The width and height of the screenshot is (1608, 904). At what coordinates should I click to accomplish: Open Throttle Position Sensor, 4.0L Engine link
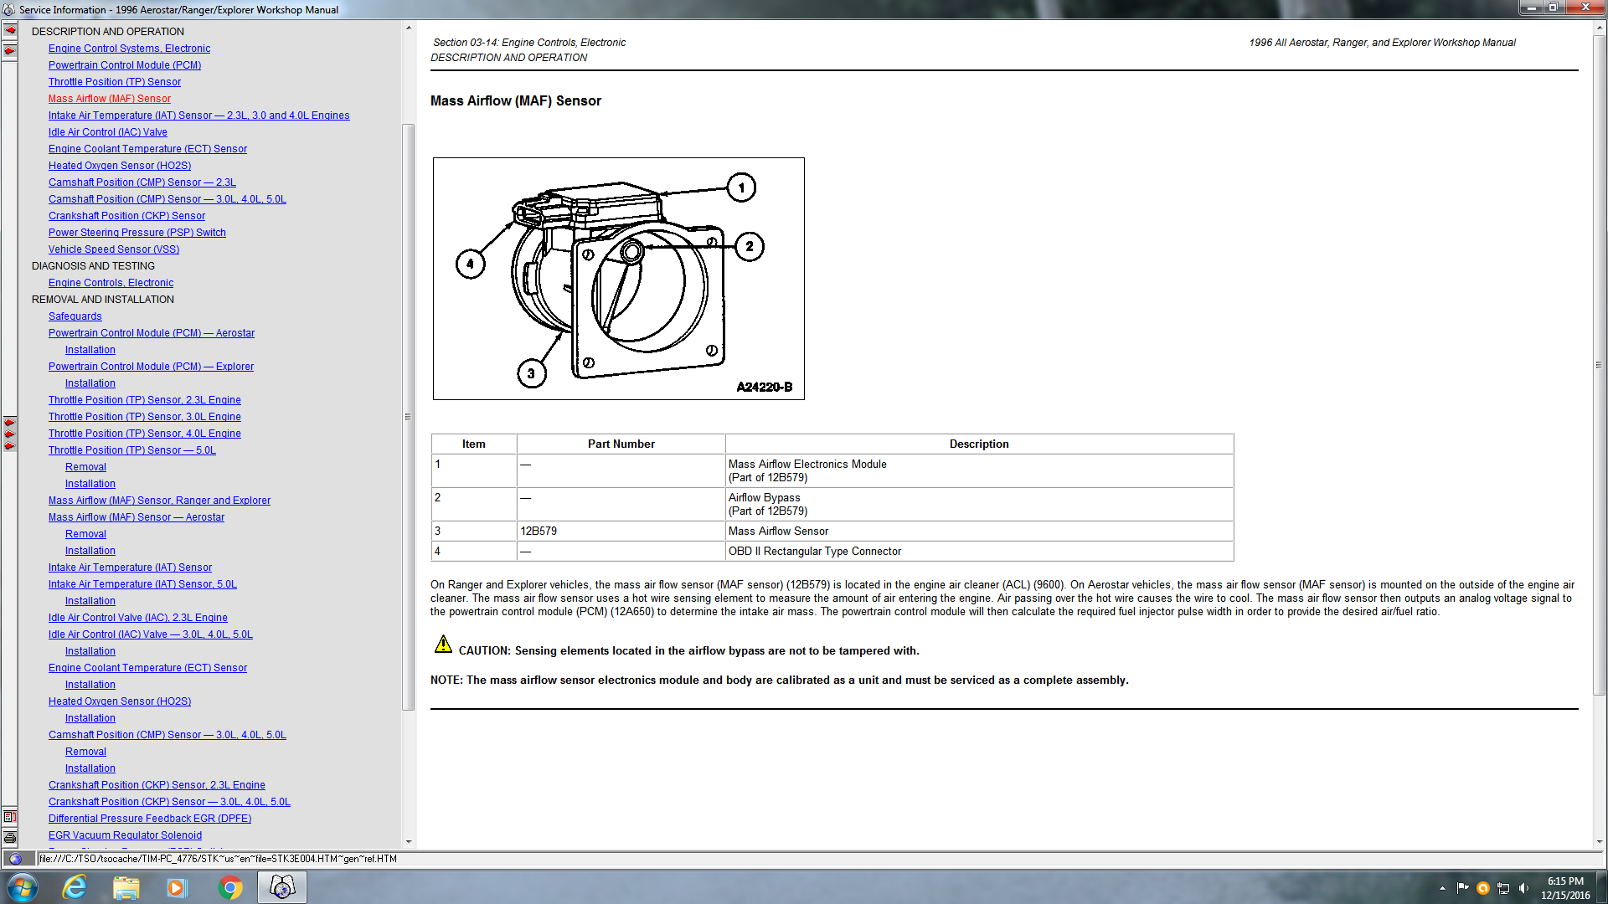click(x=145, y=434)
